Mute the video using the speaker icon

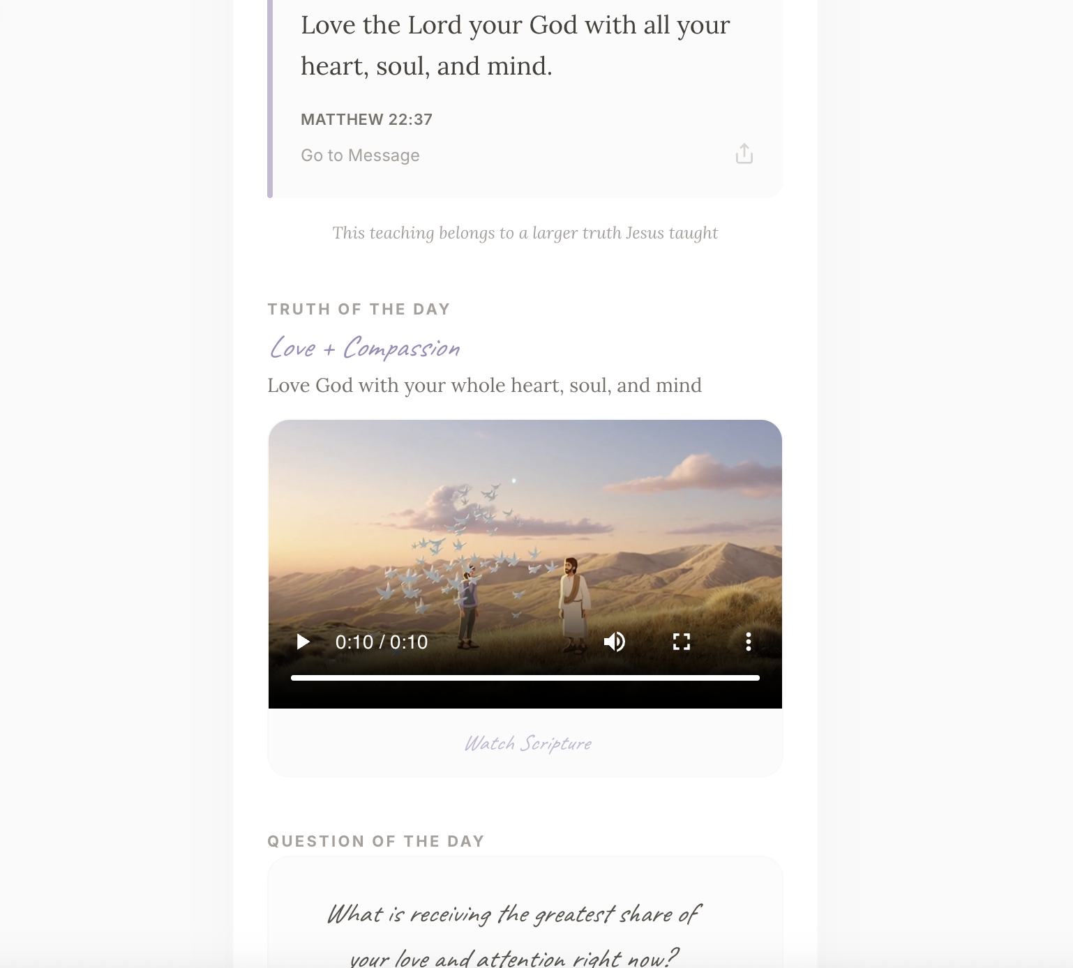click(x=614, y=642)
